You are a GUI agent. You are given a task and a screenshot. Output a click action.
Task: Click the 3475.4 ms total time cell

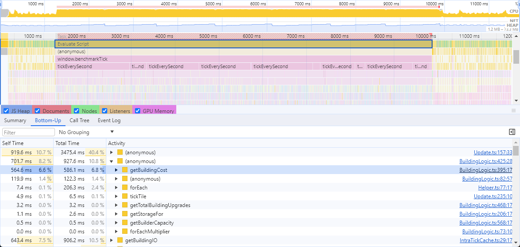pos(80,153)
